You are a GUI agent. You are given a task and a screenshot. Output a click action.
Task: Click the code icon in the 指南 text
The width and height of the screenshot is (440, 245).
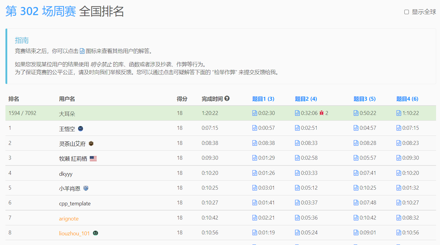tap(82, 51)
